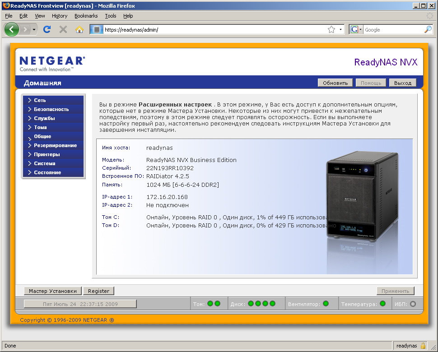Click the search magnifier icon
Image resolution: width=438 pixels, height=352 pixels.
tap(428, 29)
